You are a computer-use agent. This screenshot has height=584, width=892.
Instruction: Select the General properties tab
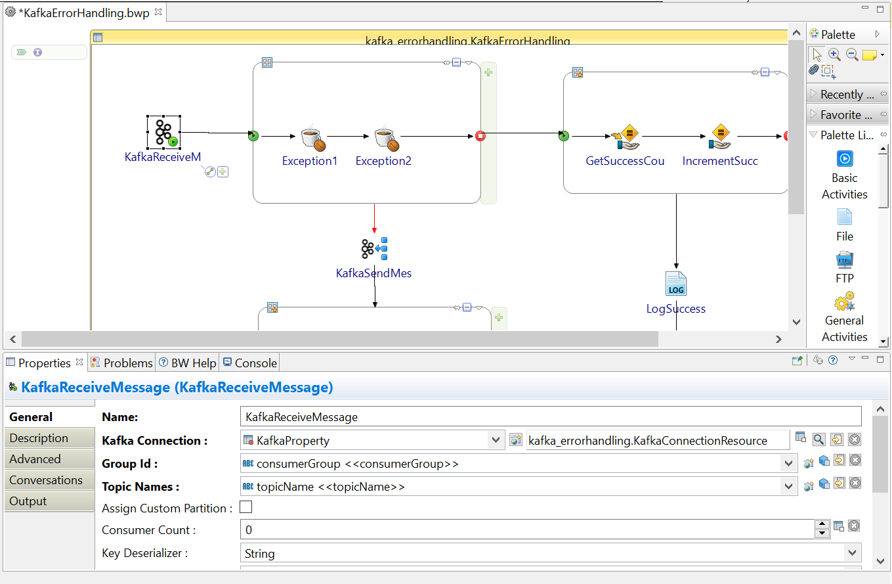pos(50,417)
